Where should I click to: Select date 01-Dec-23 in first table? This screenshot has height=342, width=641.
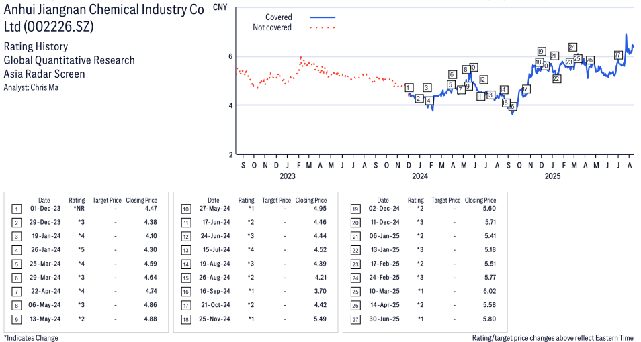click(x=46, y=208)
